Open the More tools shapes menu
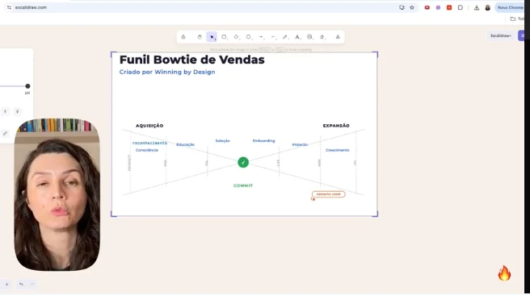The height and width of the screenshot is (295, 530). 338,37
